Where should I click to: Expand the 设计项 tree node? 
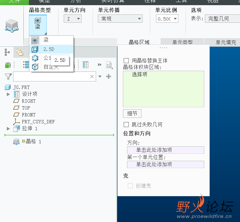(x=8, y=94)
